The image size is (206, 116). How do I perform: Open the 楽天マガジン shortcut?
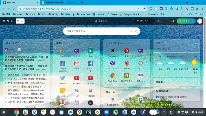click(x=127, y=76)
